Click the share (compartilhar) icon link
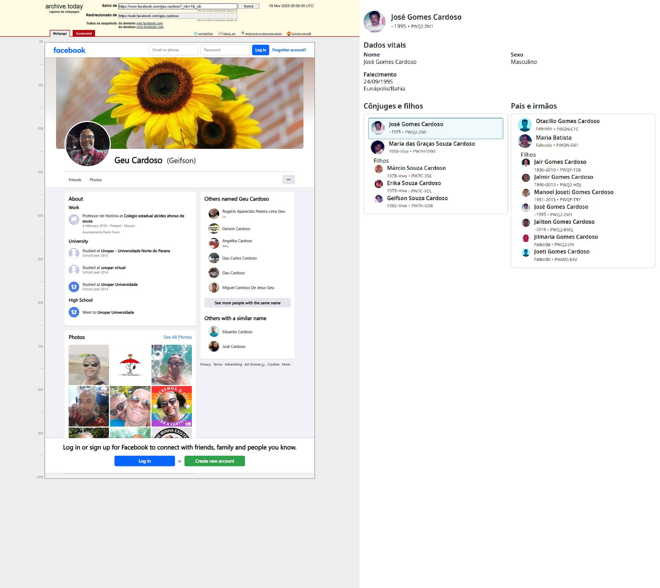660x588 pixels. 196,33
